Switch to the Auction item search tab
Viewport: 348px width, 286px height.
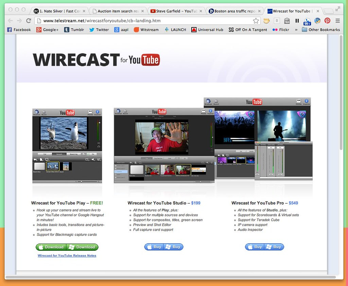pos(117,11)
